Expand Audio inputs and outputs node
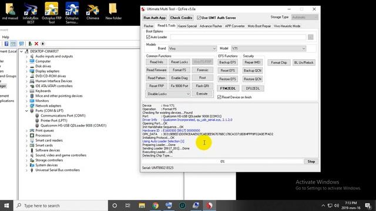The width and height of the screenshot is (376, 211). click(x=26, y=56)
